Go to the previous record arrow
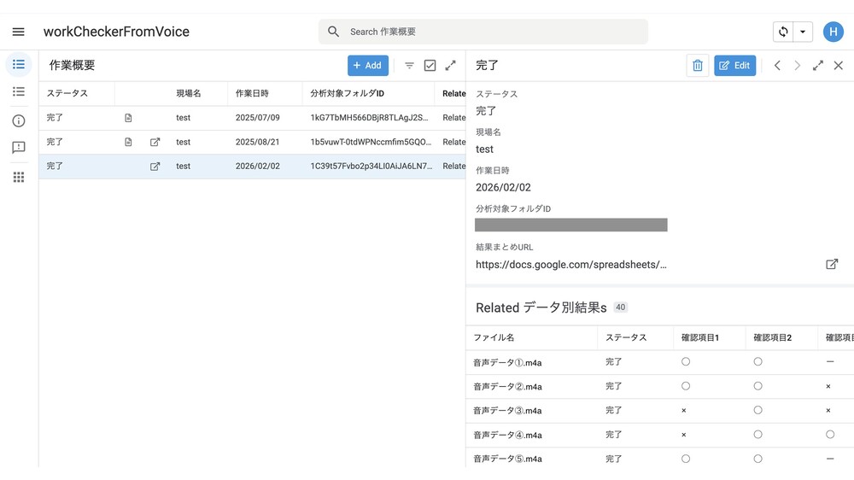The image size is (854, 480). (777, 66)
